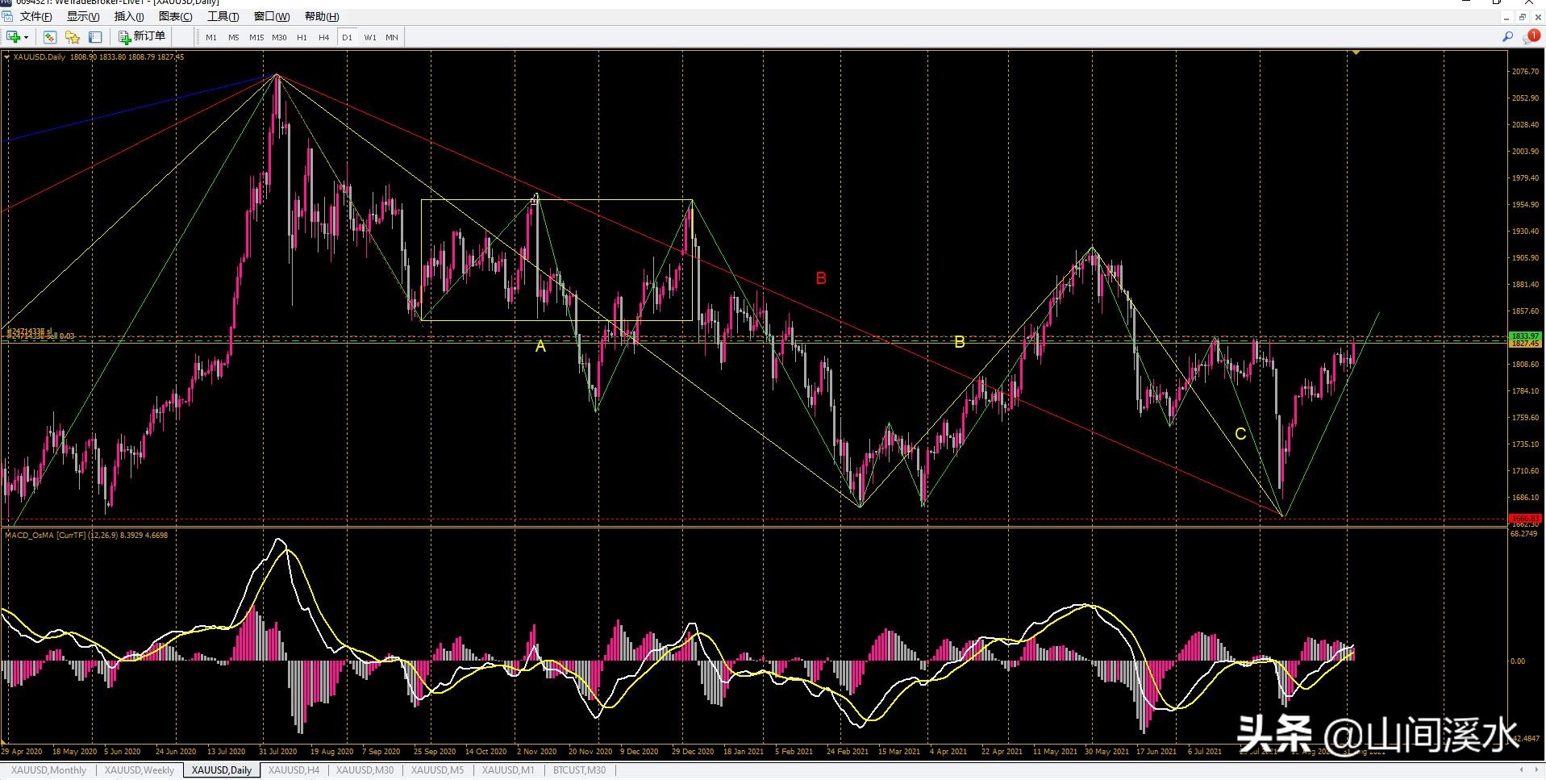Minimize the inner chart window

[1506, 17]
